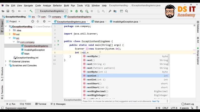Viewport: 200px width, 112px height.
Task: Select InvalidAgeException in project tree
Action: pos(34,50)
